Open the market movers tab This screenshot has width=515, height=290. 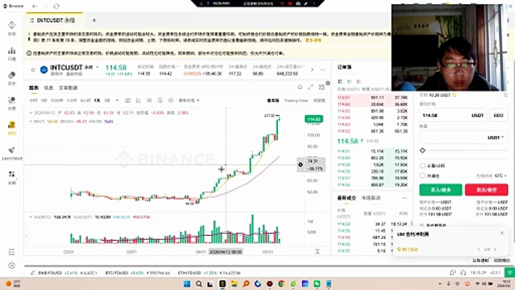pos(371,198)
